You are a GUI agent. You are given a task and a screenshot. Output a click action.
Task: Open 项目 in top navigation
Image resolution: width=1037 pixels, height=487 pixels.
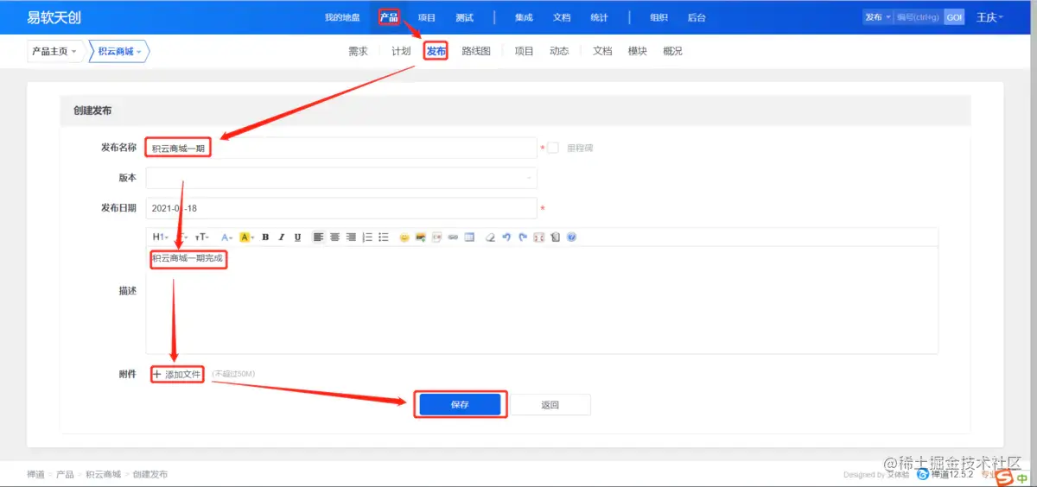coord(427,17)
